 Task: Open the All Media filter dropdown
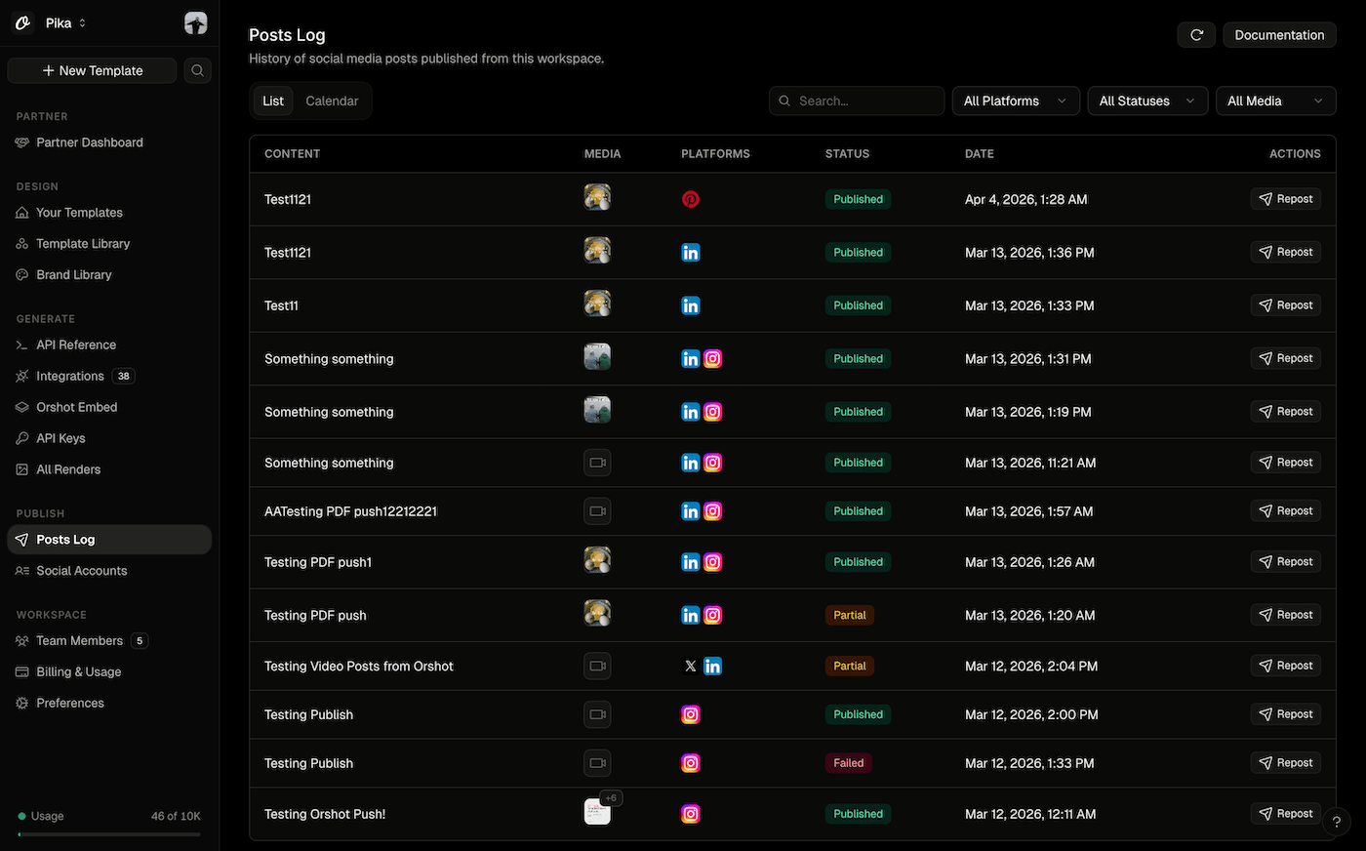tap(1274, 101)
